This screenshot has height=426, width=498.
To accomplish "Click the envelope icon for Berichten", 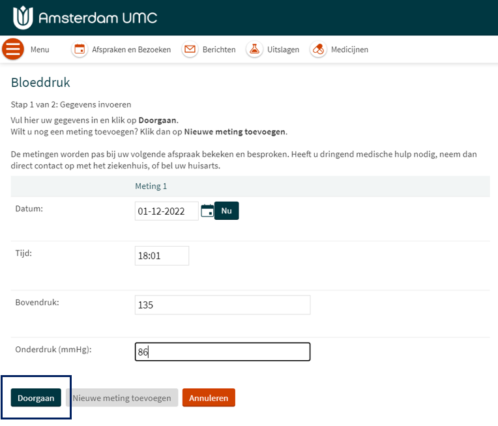I will (190, 50).
